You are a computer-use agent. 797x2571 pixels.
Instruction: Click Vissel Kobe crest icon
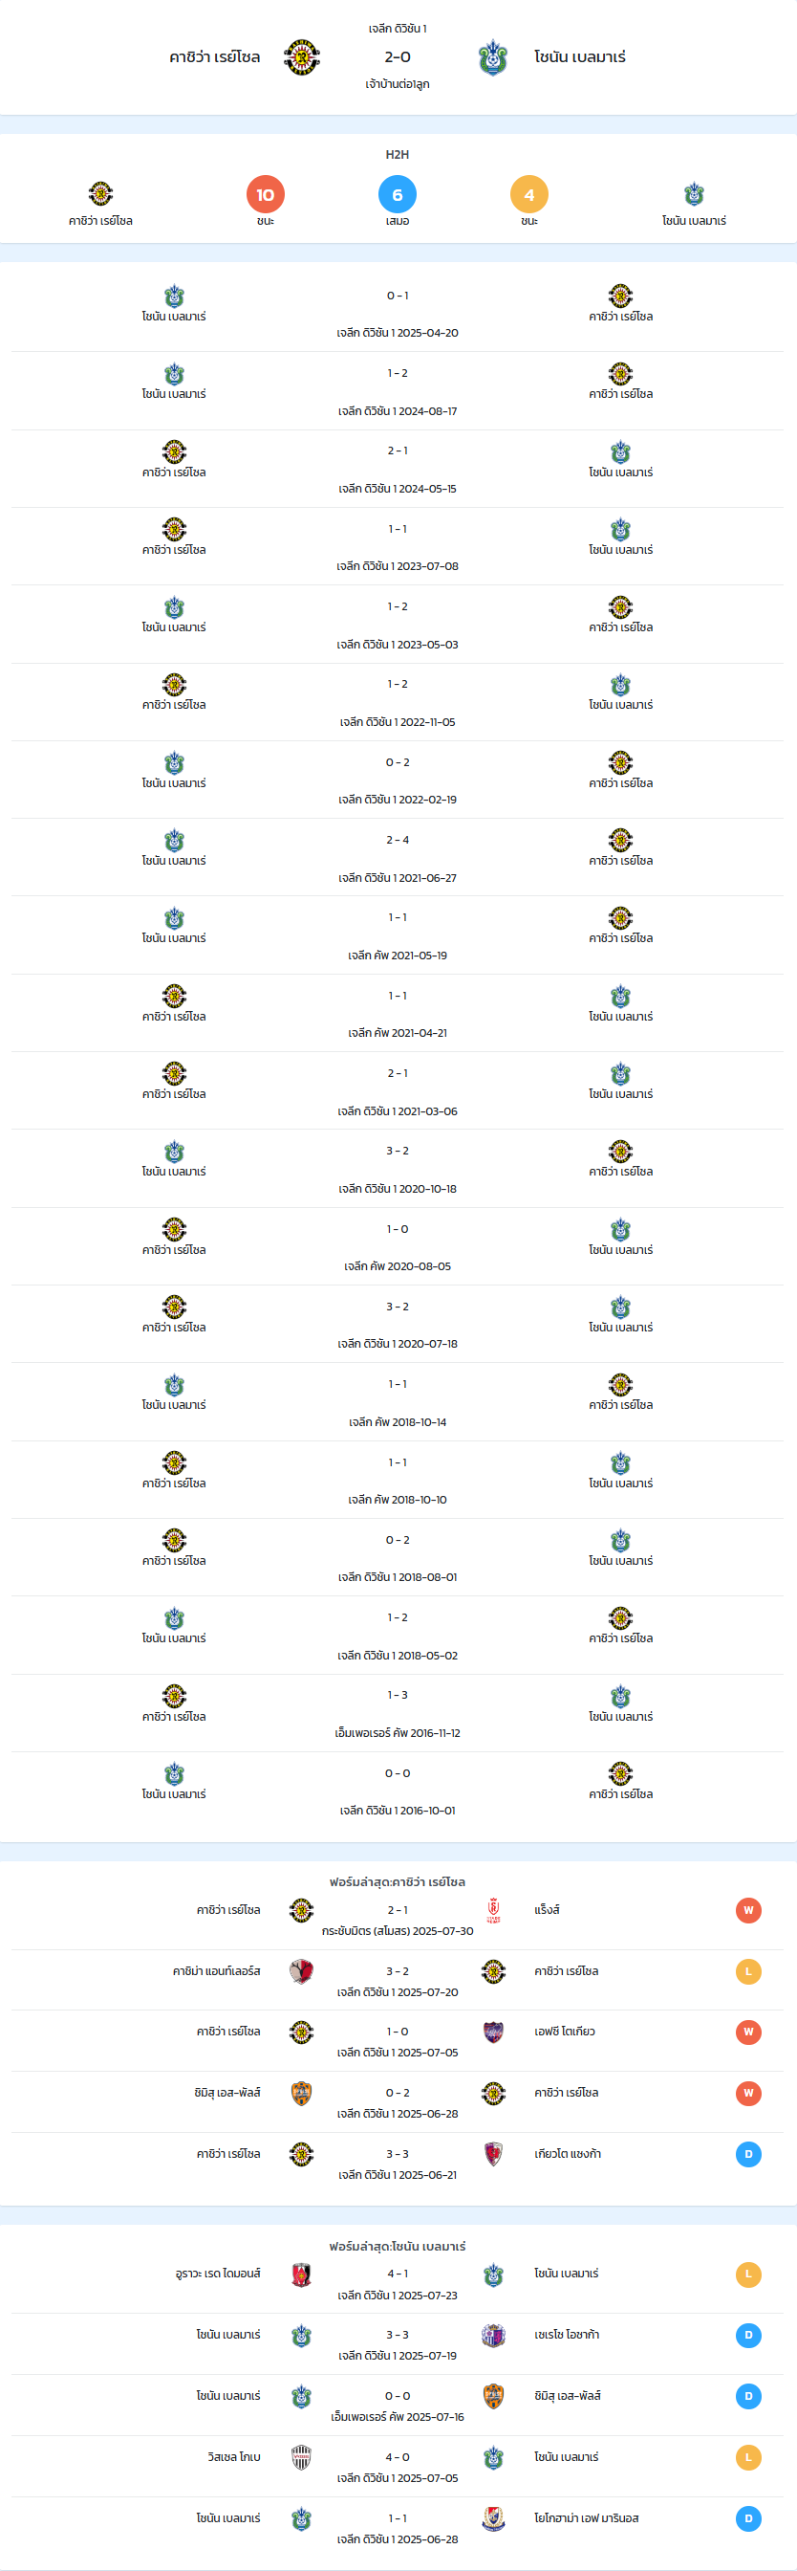(301, 2457)
